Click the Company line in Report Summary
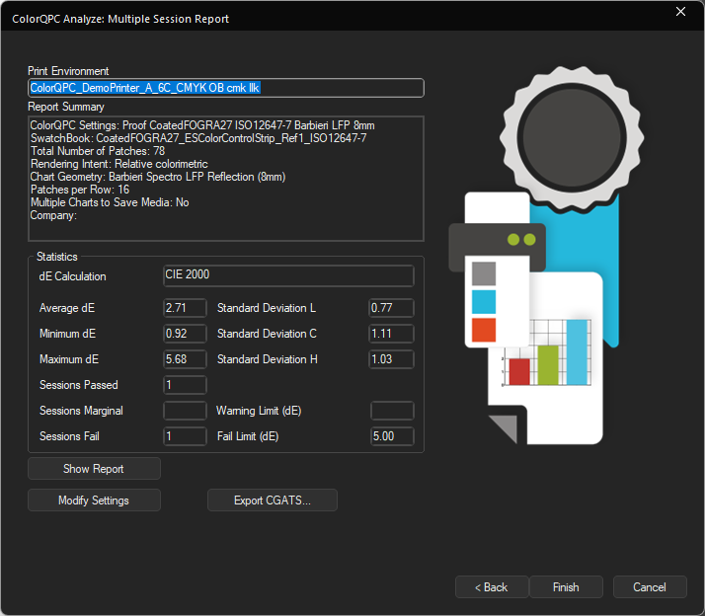The width and height of the screenshot is (705, 616). click(53, 215)
